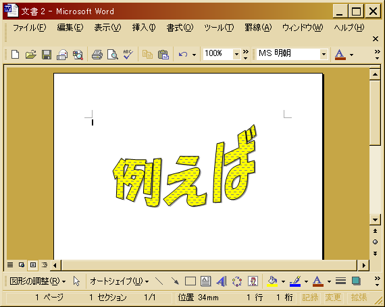Expand the MS 明朝 font dropdown
Viewport: 385px width, 307px height.
coord(324,54)
